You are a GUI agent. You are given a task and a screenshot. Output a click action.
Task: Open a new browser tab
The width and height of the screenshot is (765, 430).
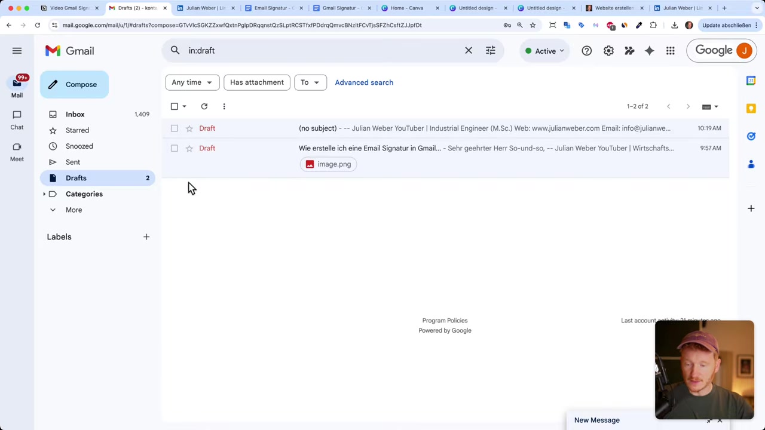[724, 8]
